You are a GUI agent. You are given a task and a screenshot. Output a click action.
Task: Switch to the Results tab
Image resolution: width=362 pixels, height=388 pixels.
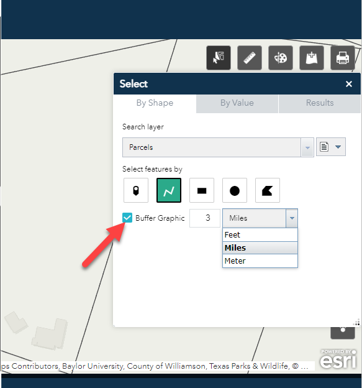[320, 103]
